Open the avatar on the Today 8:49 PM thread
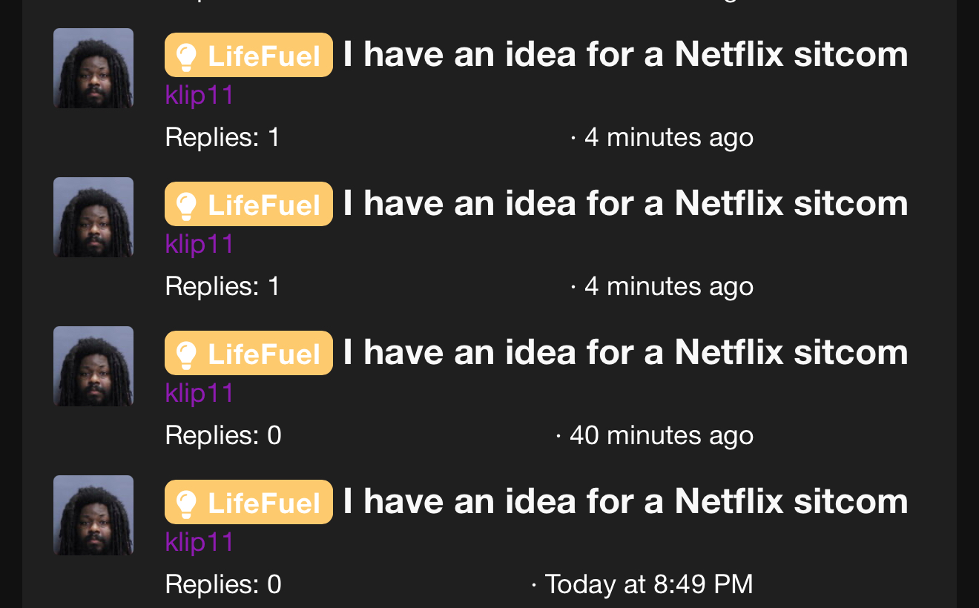Viewport: 979px width, 608px height. 93,515
